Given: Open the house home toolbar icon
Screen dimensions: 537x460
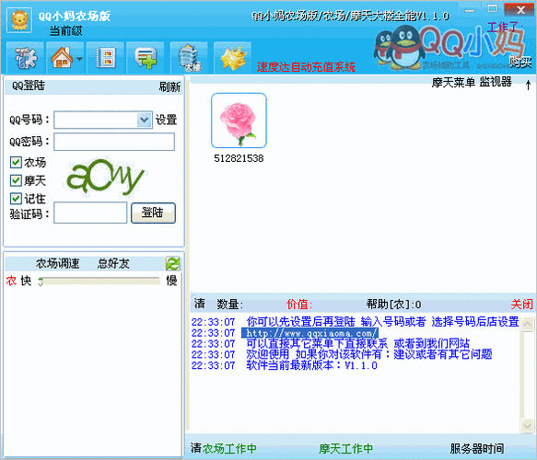Looking at the screenshot, I should point(62,58).
